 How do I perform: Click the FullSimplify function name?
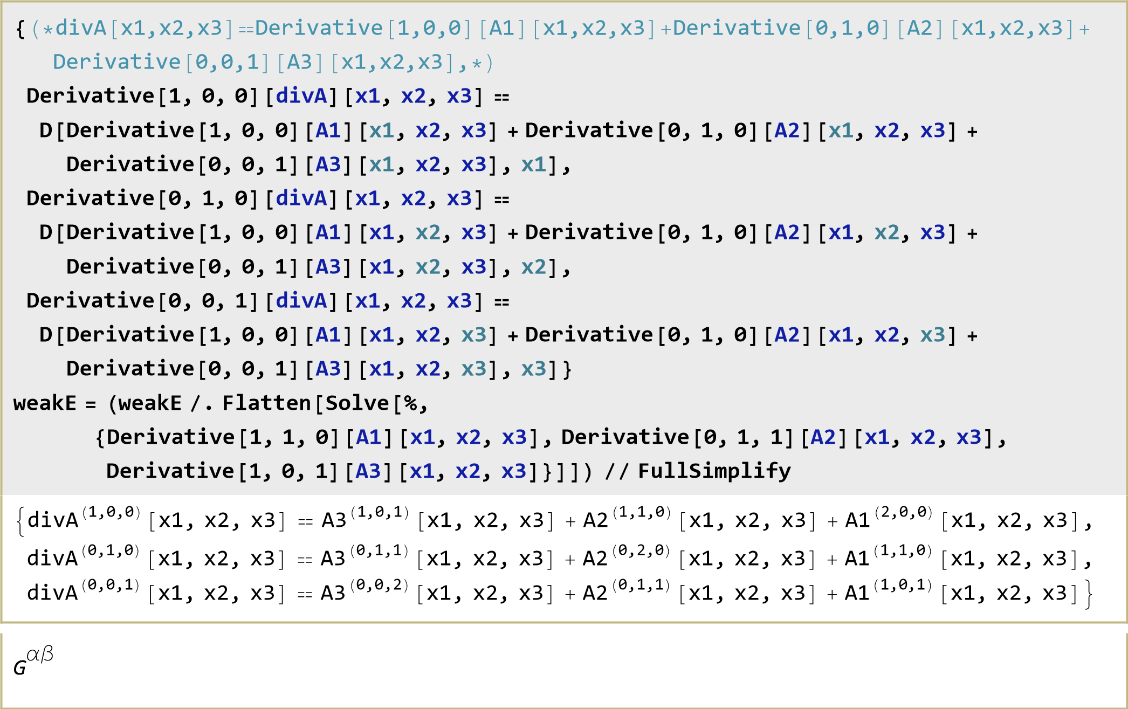pos(714,471)
